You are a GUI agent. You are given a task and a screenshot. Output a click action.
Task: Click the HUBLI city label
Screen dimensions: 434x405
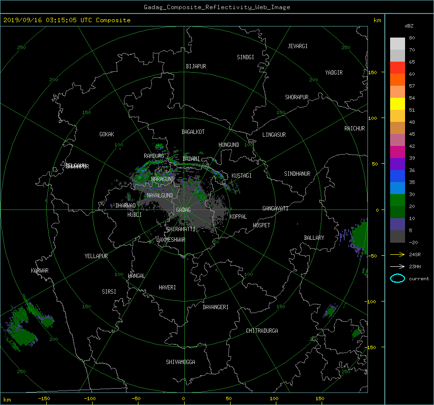point(135,215)
